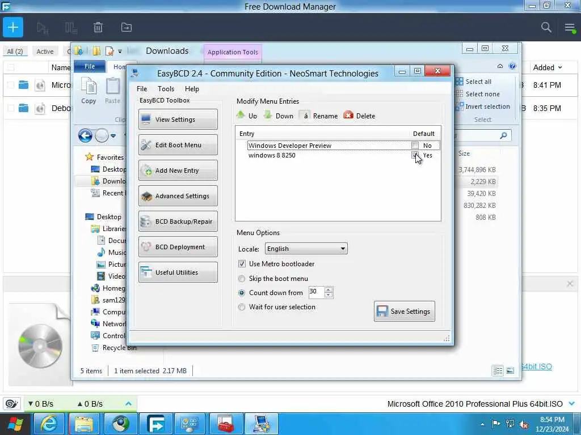Open File Explorer from taskbar

click(84, 424)
